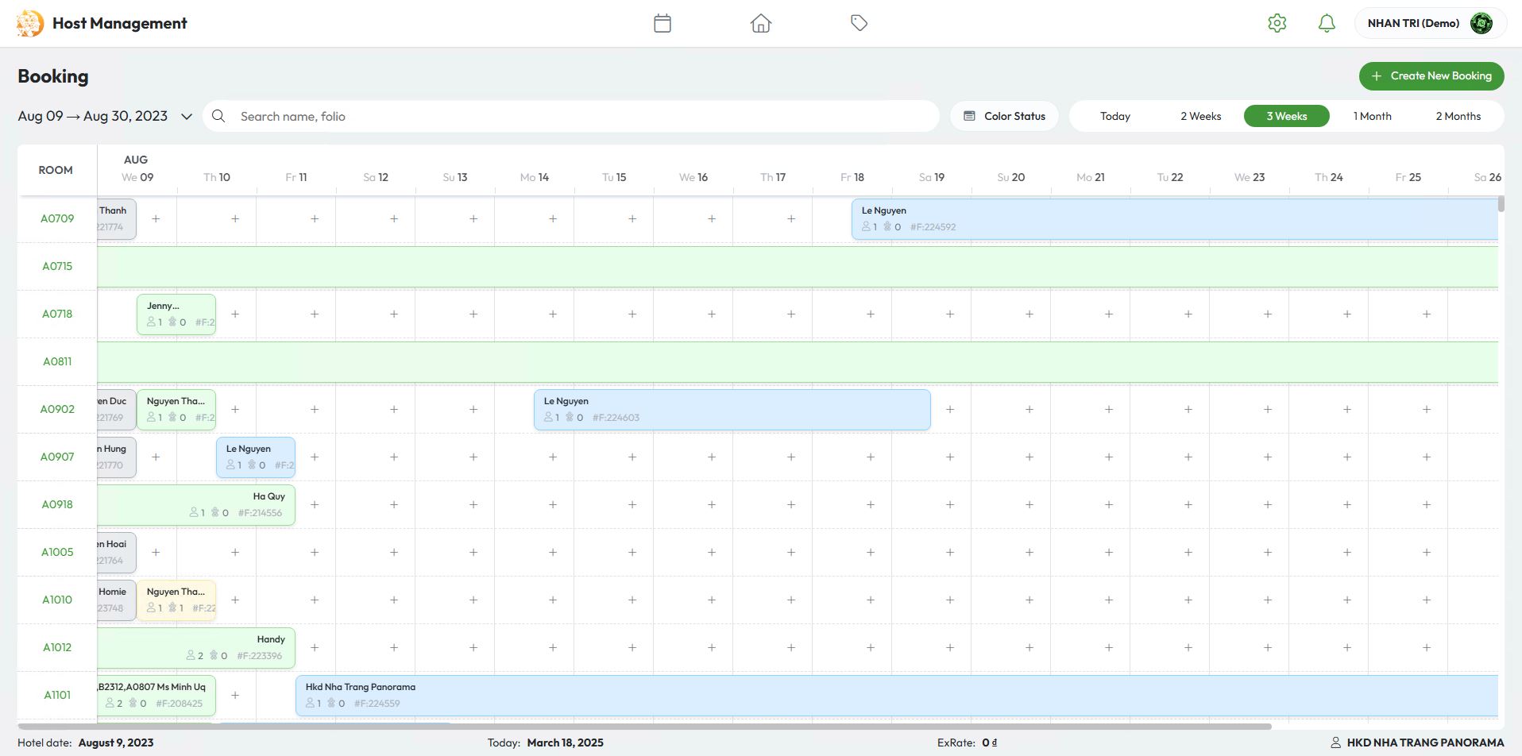The width and height of the screenshot is (1522, 756).
Task: Open room A0902 link
Action: [x=57, y=409]
